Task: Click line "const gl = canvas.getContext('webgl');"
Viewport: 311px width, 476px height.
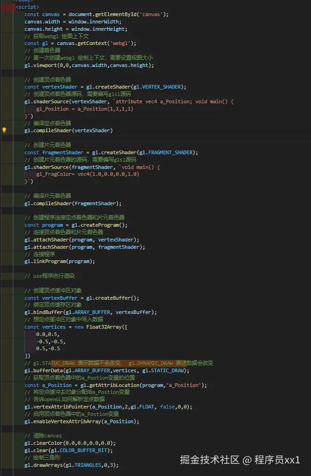Action: pos(80,43)
